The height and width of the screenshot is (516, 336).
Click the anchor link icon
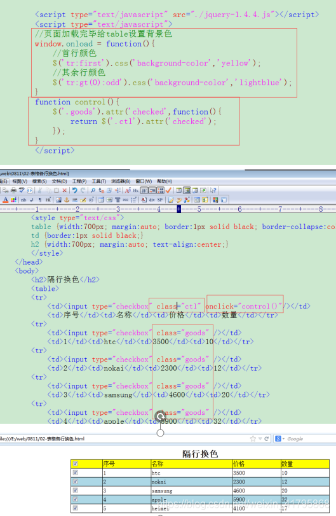66,200
